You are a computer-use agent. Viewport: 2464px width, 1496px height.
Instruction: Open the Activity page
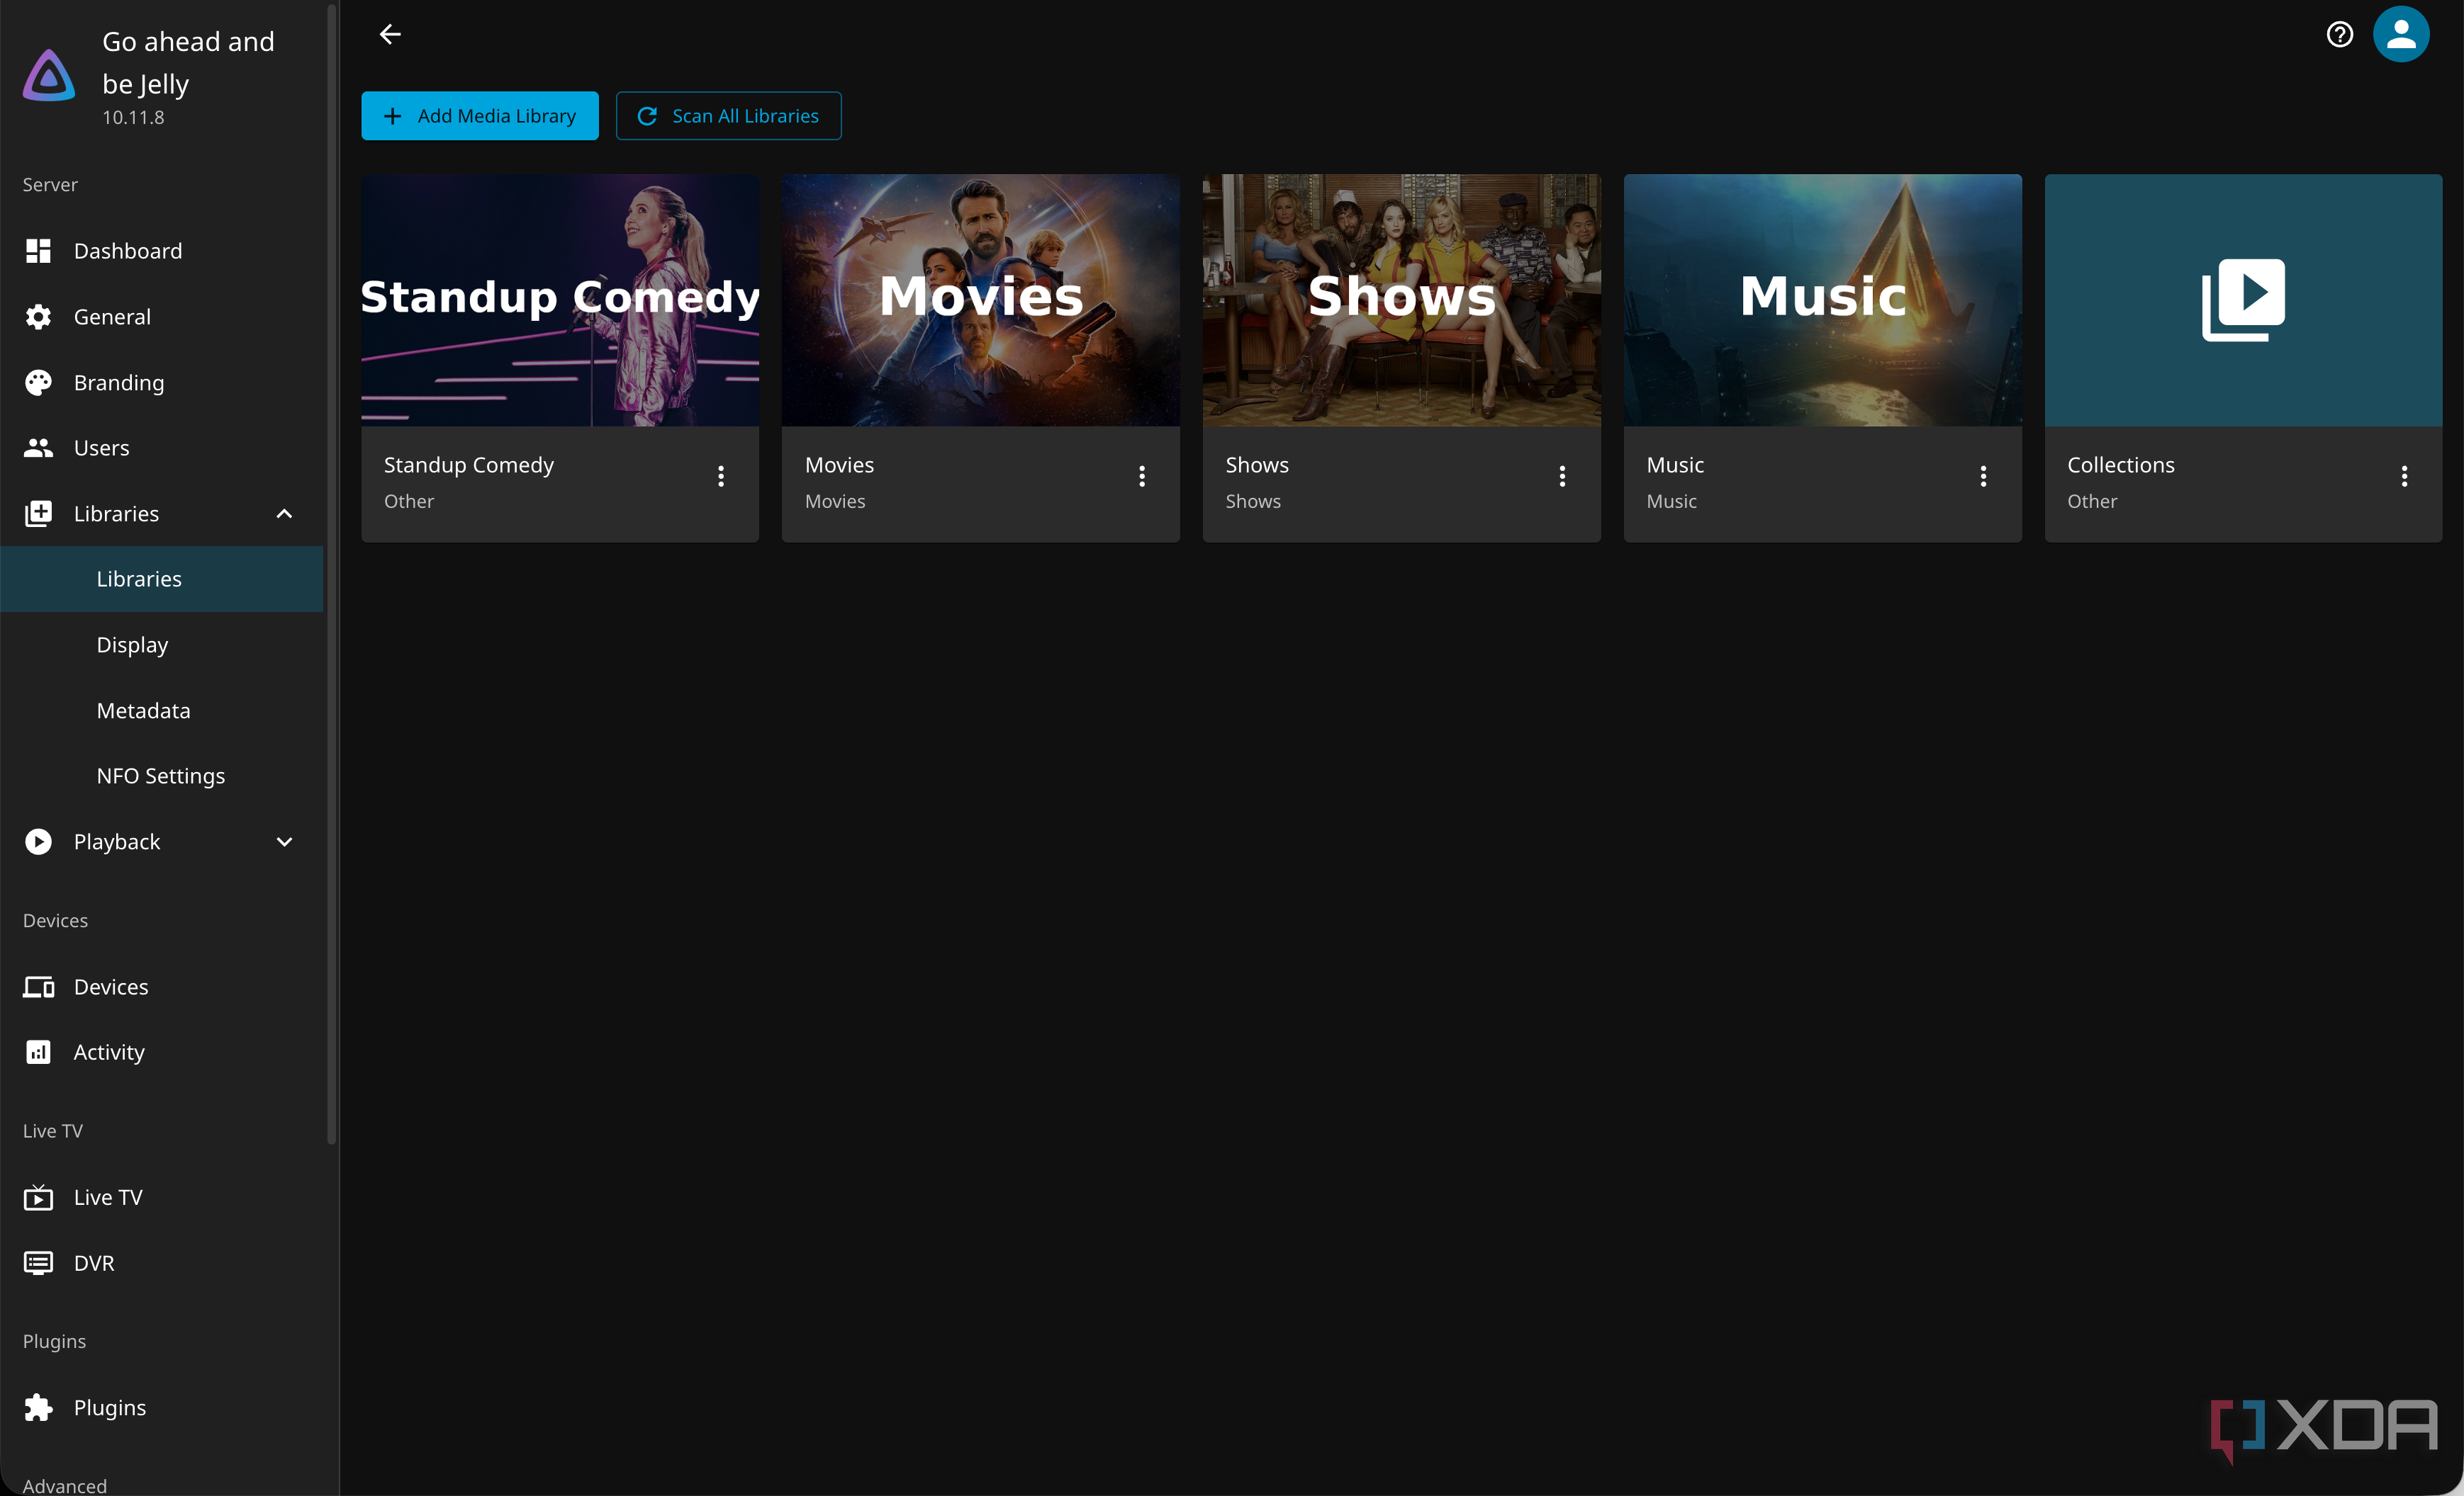coord(162,1053)
